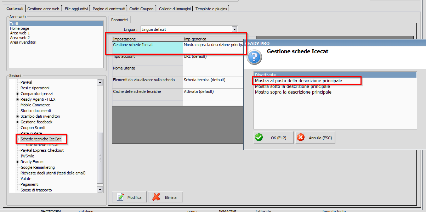Select Area web 1 in list
The image size is (426, 212).
coord(56,33)
